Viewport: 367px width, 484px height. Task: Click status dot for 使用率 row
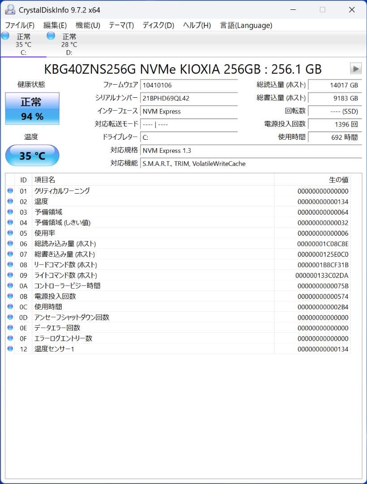(x=10, y=233)
